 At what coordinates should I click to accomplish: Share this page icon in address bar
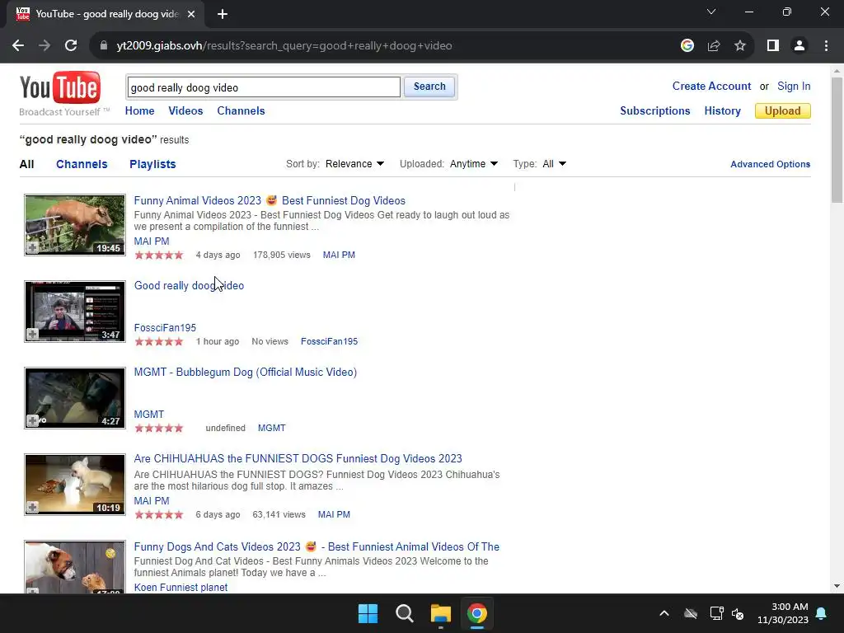click(x=714, y=46)
